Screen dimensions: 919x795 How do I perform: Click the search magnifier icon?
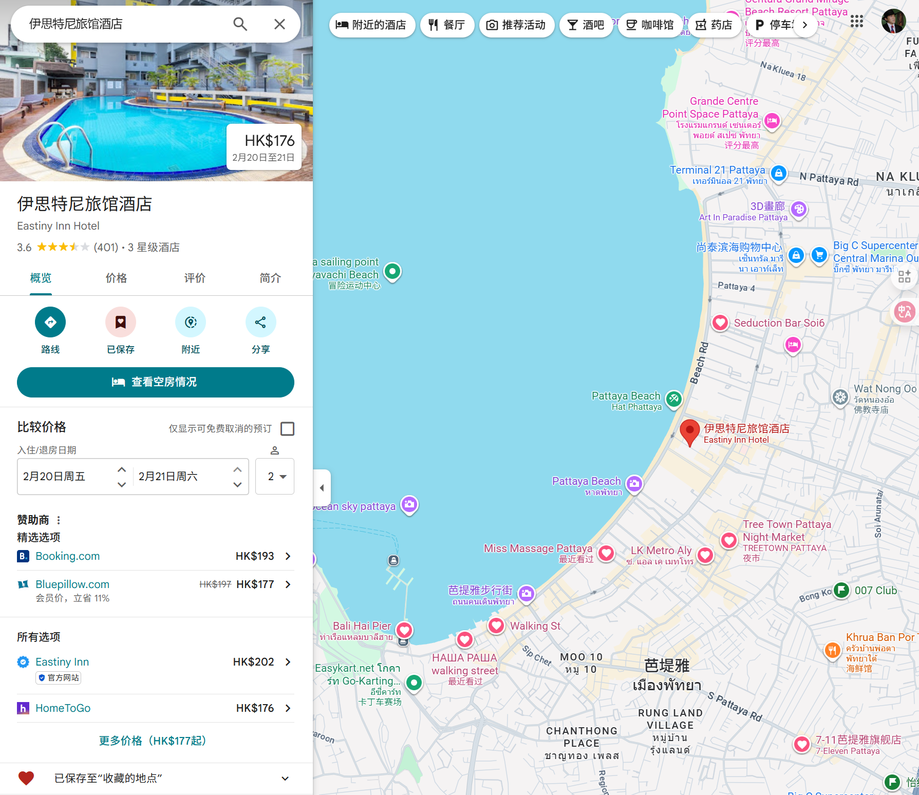[240, 24]
